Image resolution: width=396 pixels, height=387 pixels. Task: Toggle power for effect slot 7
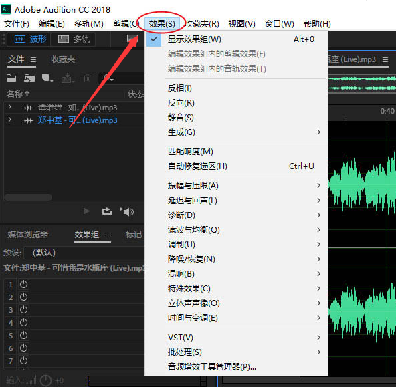point(23,360)
